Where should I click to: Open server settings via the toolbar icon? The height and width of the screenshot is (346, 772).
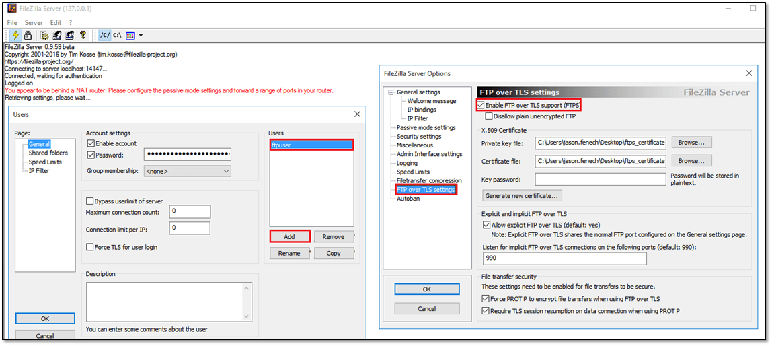point(45,36)
